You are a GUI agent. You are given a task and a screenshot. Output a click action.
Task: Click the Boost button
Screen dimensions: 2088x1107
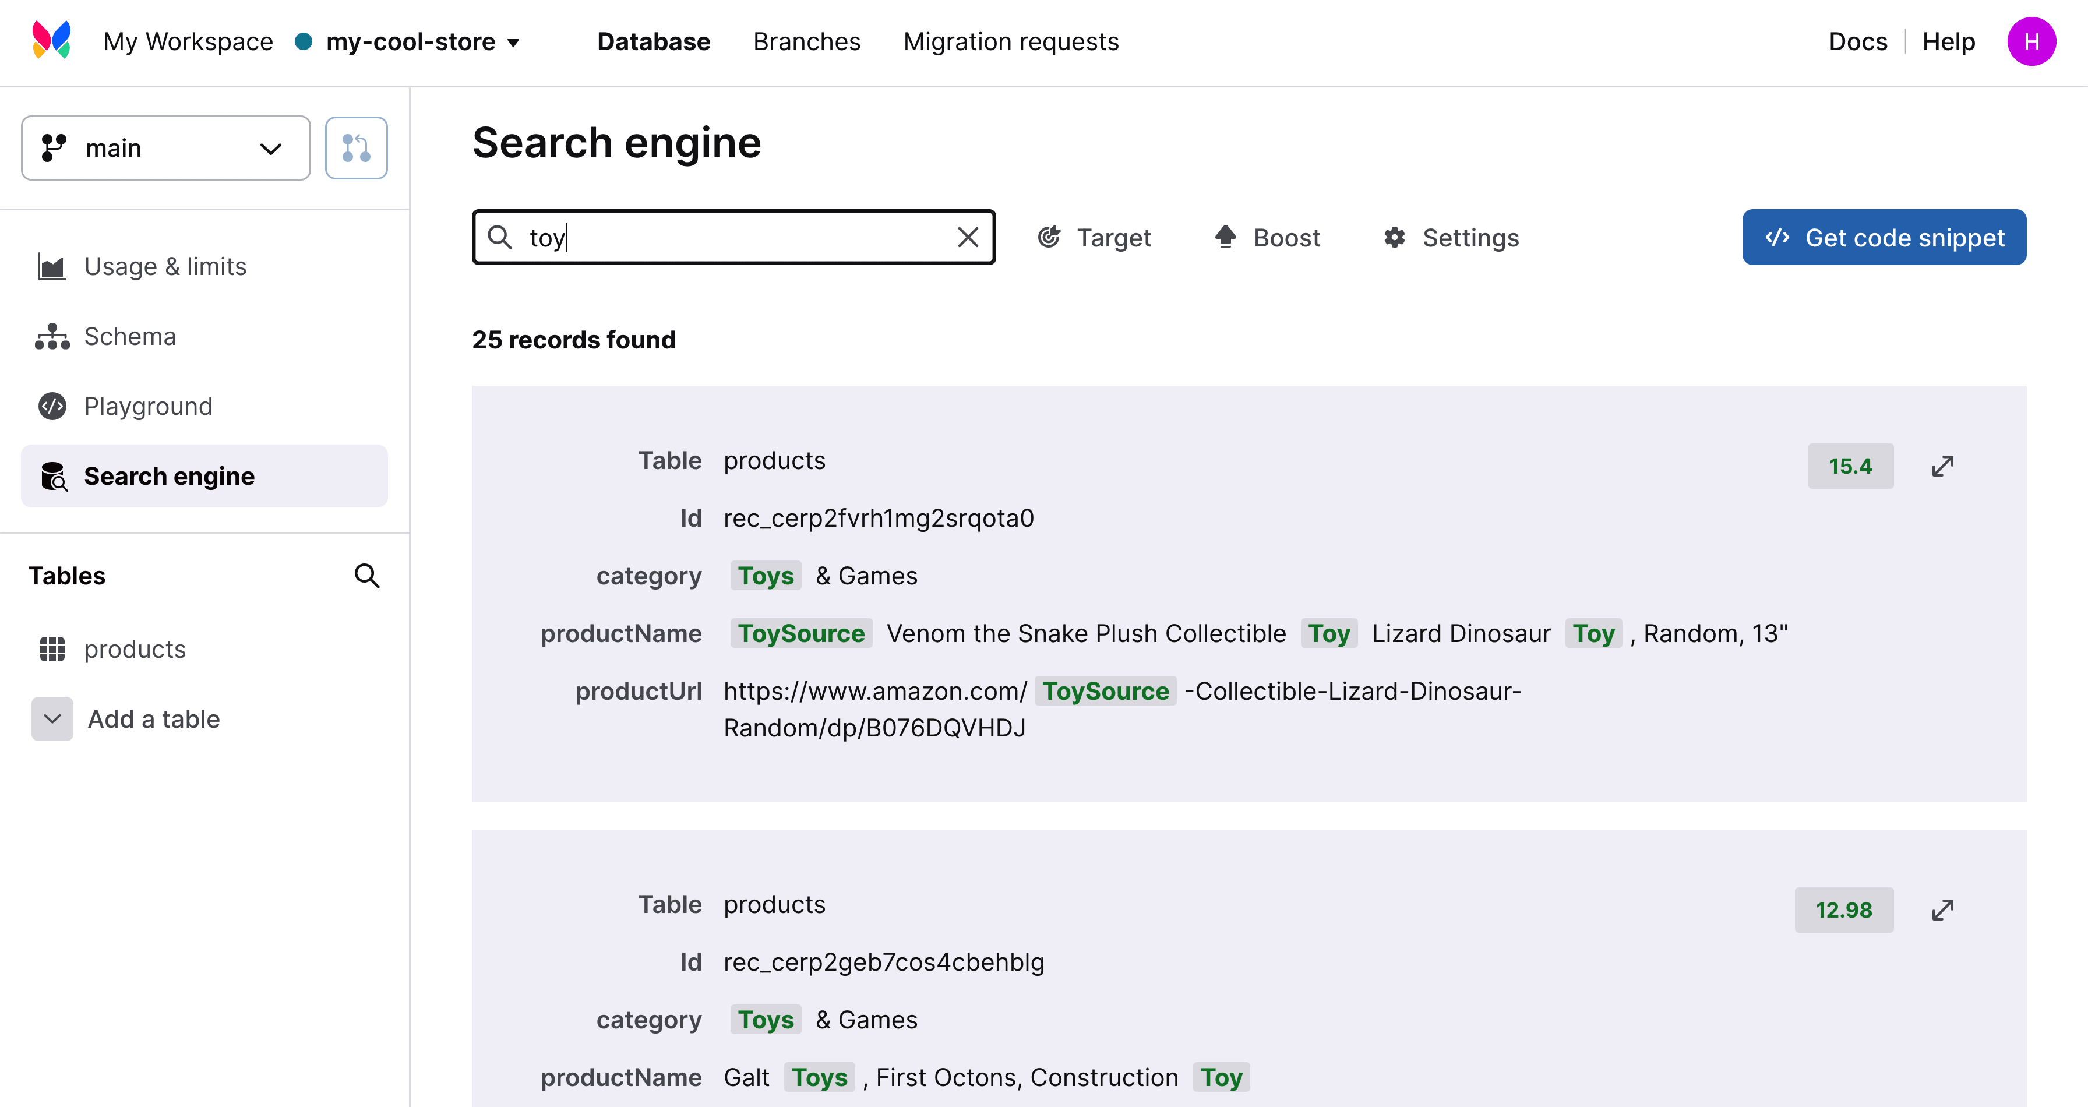tap(1268, 238)
